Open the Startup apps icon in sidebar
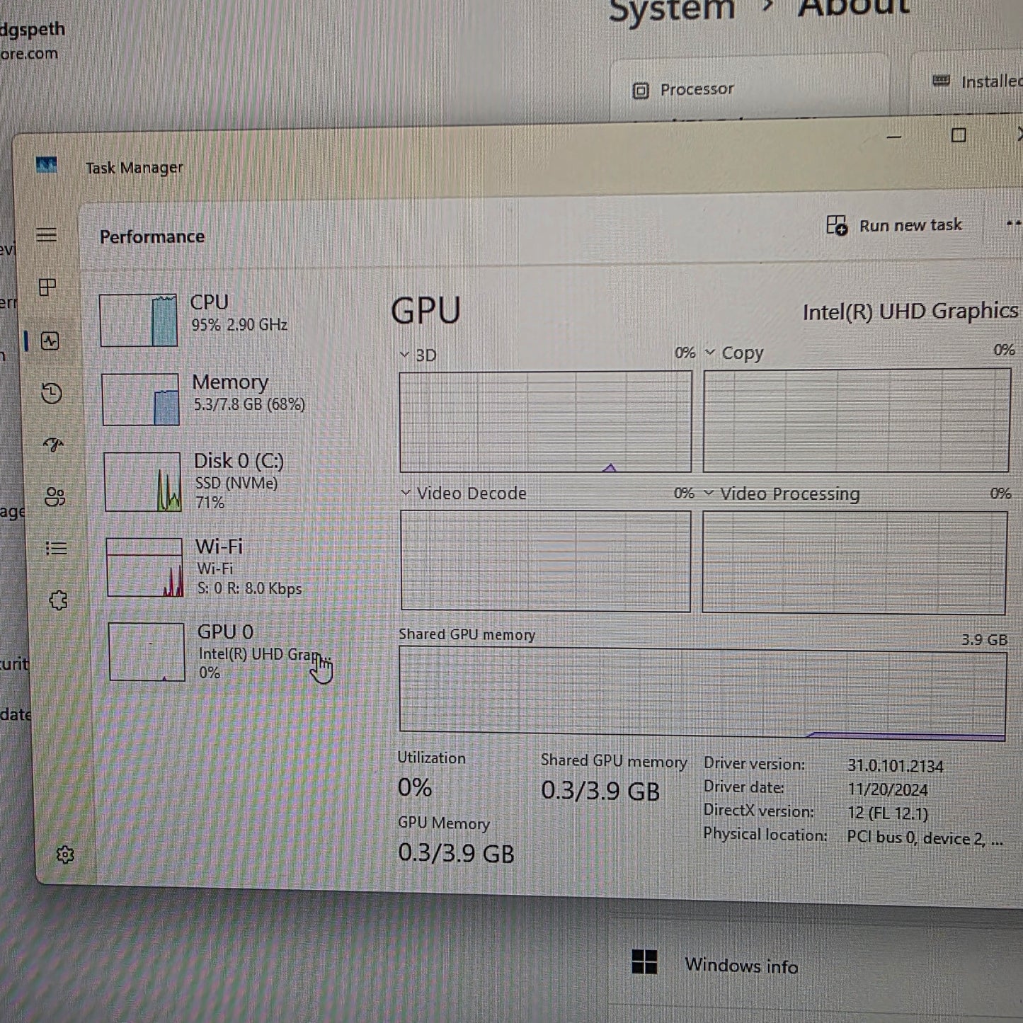Screen dimensions: 1023x1023 [53, 445]
